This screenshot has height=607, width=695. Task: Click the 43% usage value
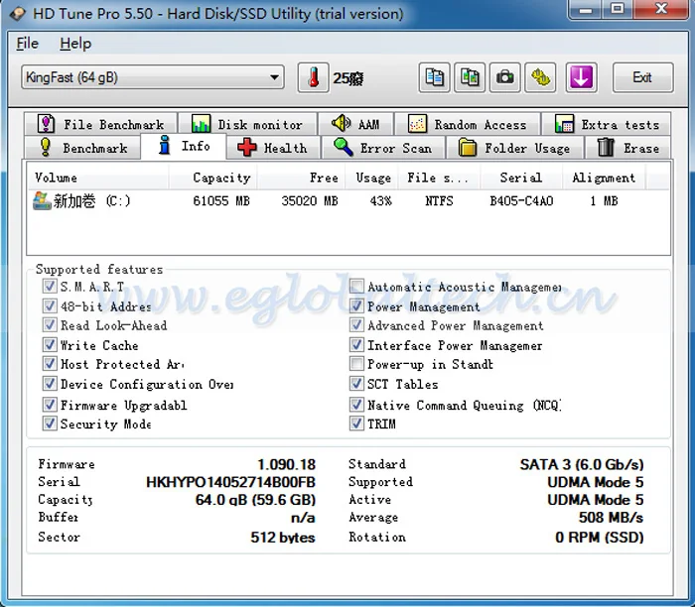point(380,201)
